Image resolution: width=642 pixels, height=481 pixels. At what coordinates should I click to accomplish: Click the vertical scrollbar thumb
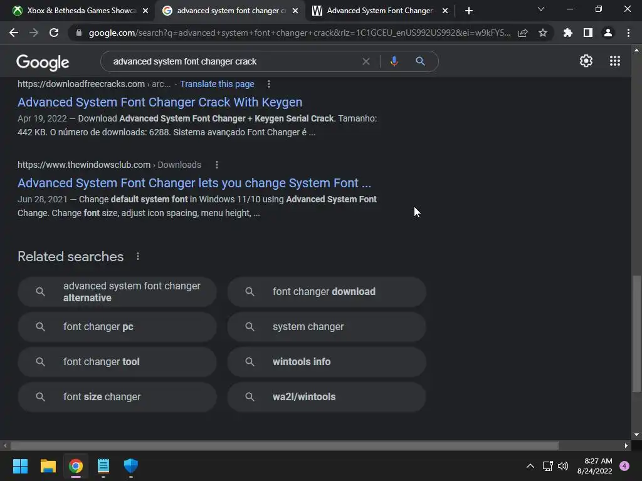pyautogui.click(x=636, y=334)
